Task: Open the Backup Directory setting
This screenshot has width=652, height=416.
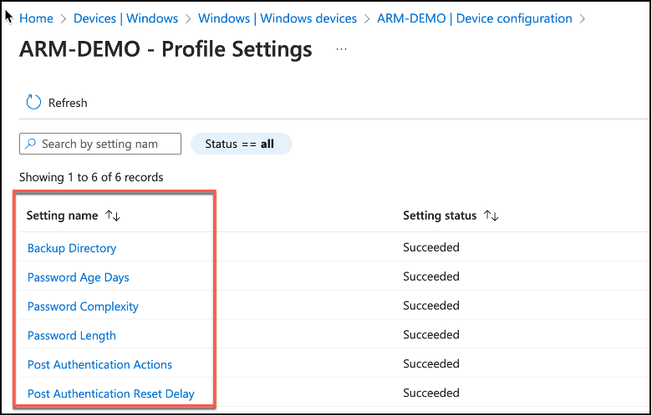Action: 72,248
